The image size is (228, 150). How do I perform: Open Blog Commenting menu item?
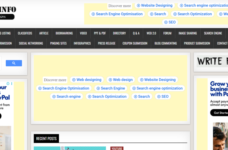point(166,43)
